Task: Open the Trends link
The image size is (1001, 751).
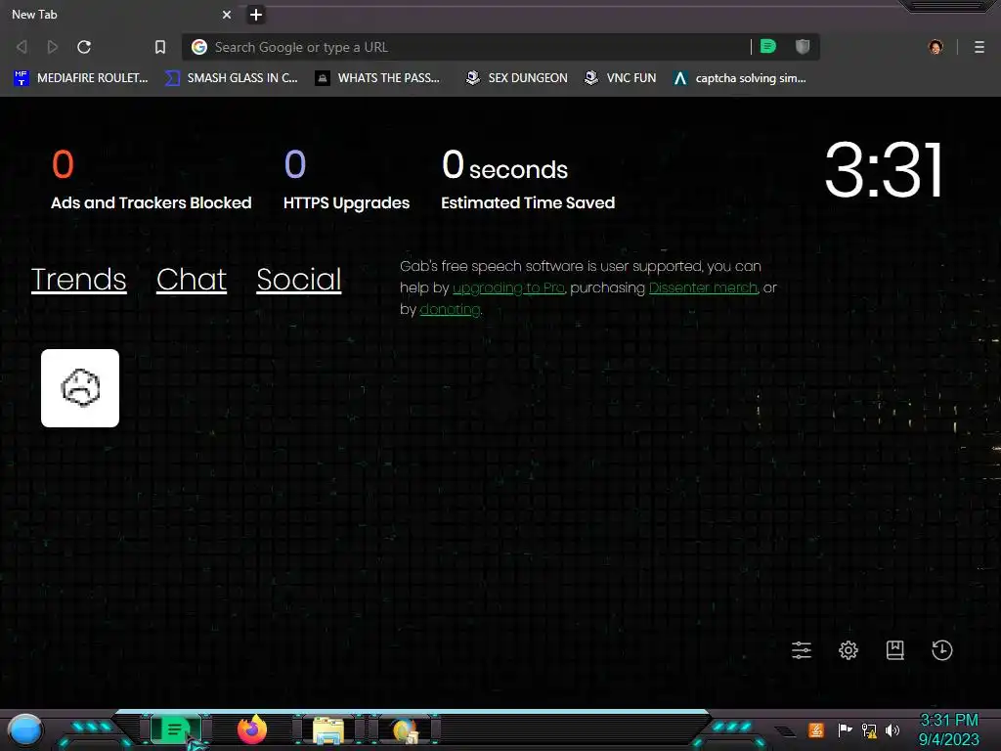Action: tap(78, 279)
